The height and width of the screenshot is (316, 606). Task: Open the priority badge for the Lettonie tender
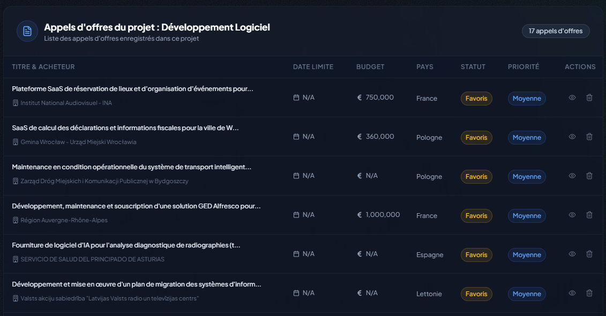pyautogui.click(x=527, y=294)
